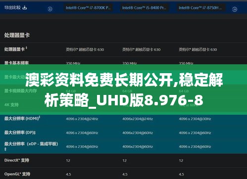Click the 4K 支持 row label
The height and width of the screenshot is (179, 247).
[x=11, y=105]
